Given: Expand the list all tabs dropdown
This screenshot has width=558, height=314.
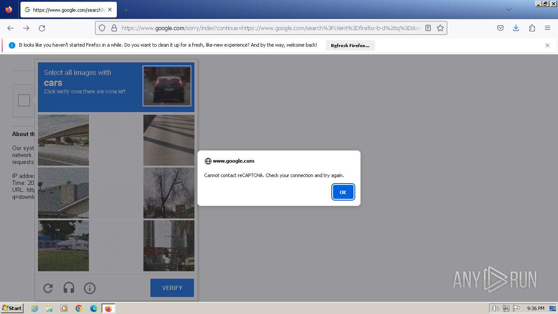Looking at the screenshot, I should (x=508, y=10).
